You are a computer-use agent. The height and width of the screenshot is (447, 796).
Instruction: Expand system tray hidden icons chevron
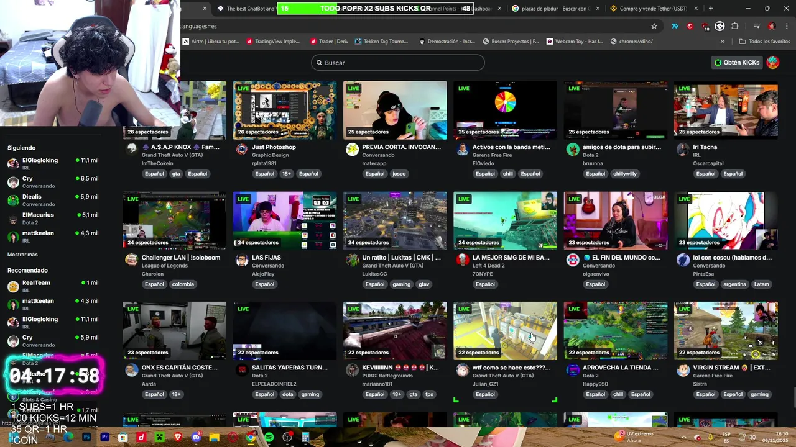(x=683, y=437)
